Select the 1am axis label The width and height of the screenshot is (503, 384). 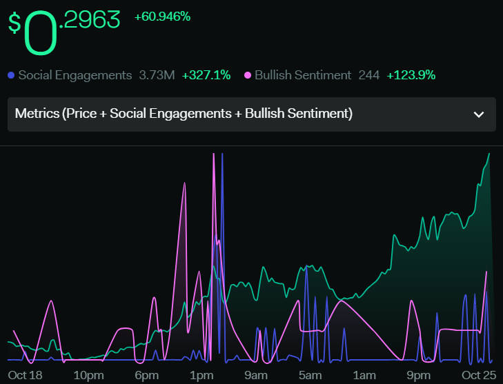pyautogui.click(x=364, y=375)
